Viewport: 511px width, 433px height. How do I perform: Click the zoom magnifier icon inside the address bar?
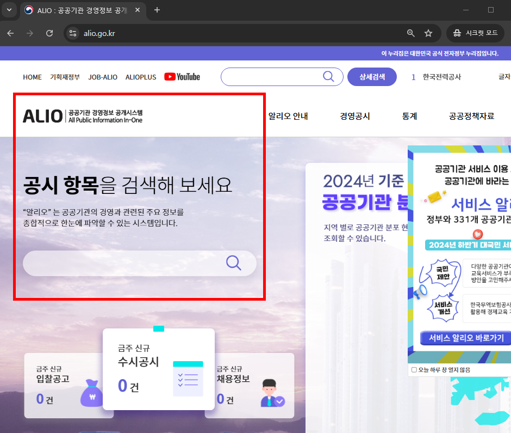pos(410,33)
